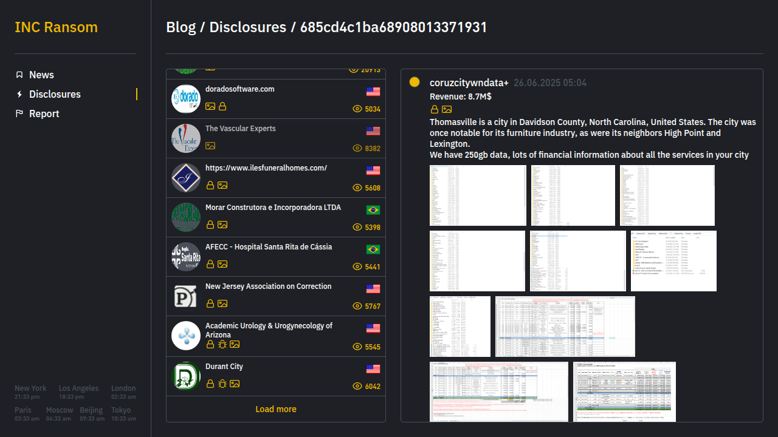The image size is (778, 437).
Task: Click the Brazil flag on Morar Construtora row
Action: pos(373,210)
